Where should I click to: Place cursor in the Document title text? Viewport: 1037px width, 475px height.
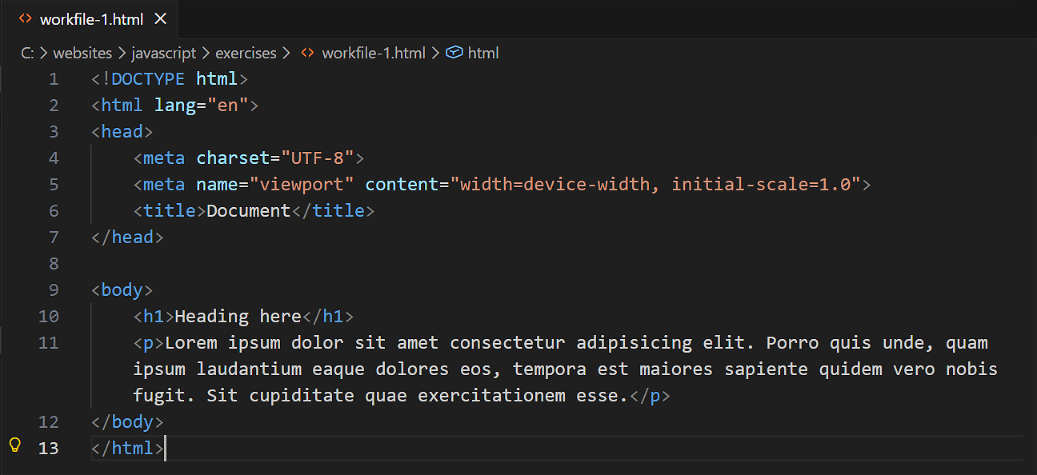point(248,211)
